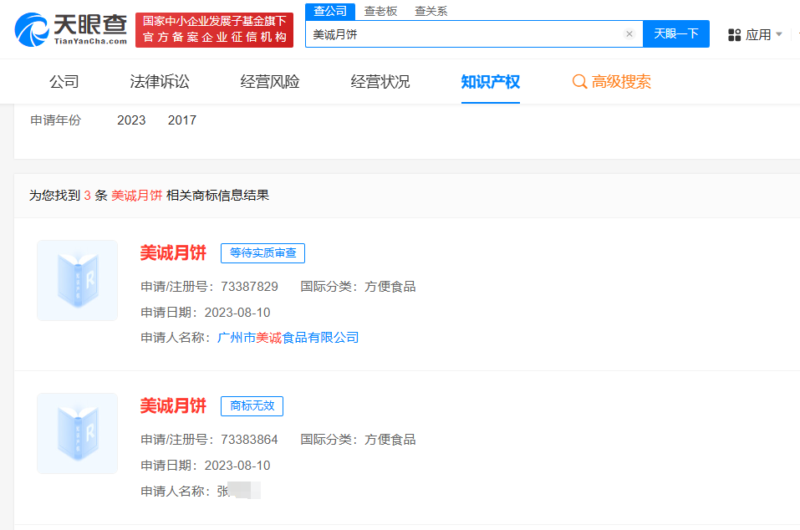
Task: Select registration number 73387829 text
Action: 249,287
